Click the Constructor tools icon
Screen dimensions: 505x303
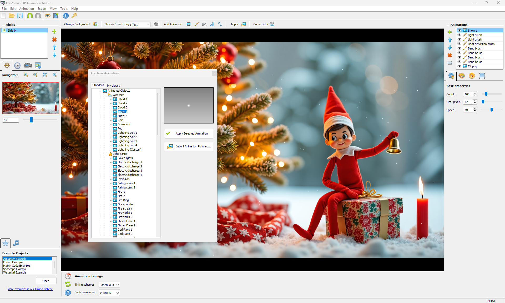(x=272, y=24)
